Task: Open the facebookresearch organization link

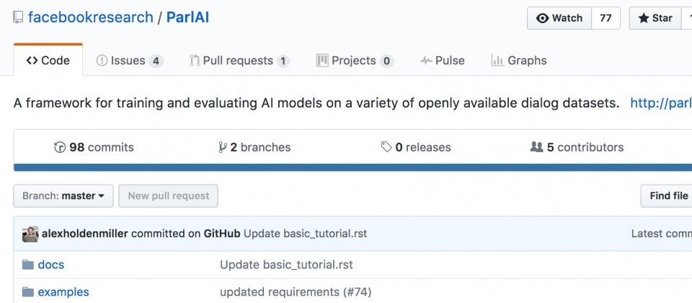Action: pyautogui.click(x=91, y=17)
